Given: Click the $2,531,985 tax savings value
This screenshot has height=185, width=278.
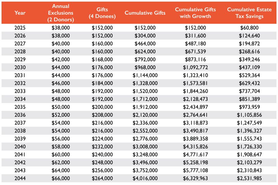Looking at the screenshot, I should [249, 179].
